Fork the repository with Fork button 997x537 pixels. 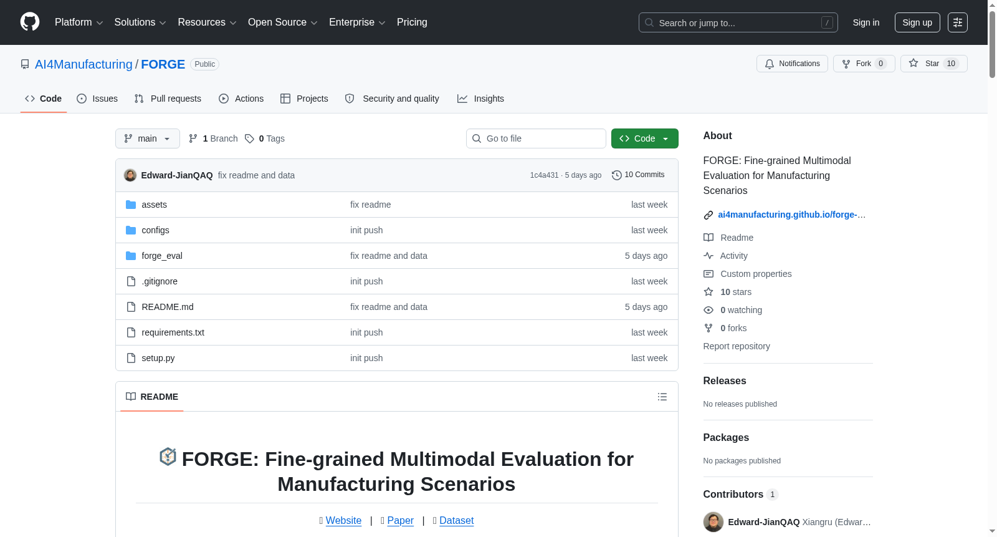point(864,64)
